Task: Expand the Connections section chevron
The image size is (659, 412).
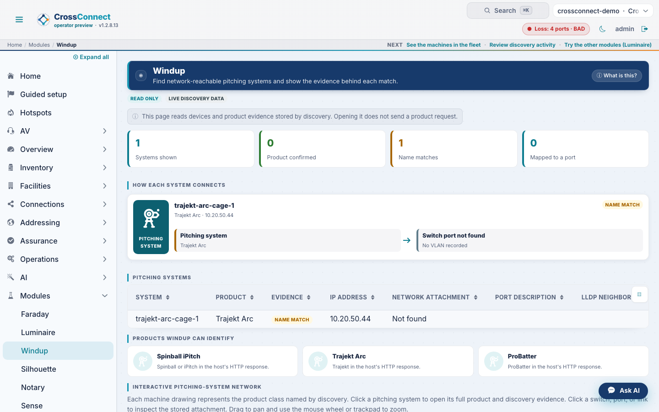Action: [105, 204]
